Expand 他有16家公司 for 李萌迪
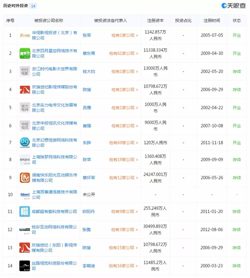This screenshot has width=250, height=278. [x=123, y=266]
